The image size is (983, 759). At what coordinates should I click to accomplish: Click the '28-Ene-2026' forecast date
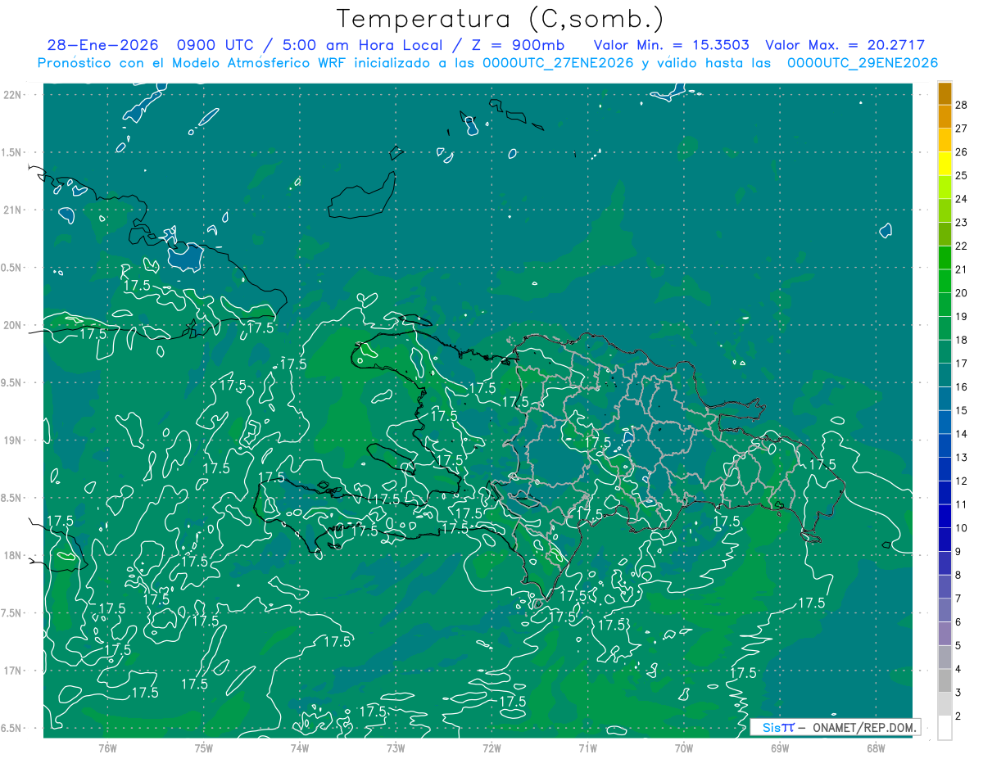coord(102,45)
